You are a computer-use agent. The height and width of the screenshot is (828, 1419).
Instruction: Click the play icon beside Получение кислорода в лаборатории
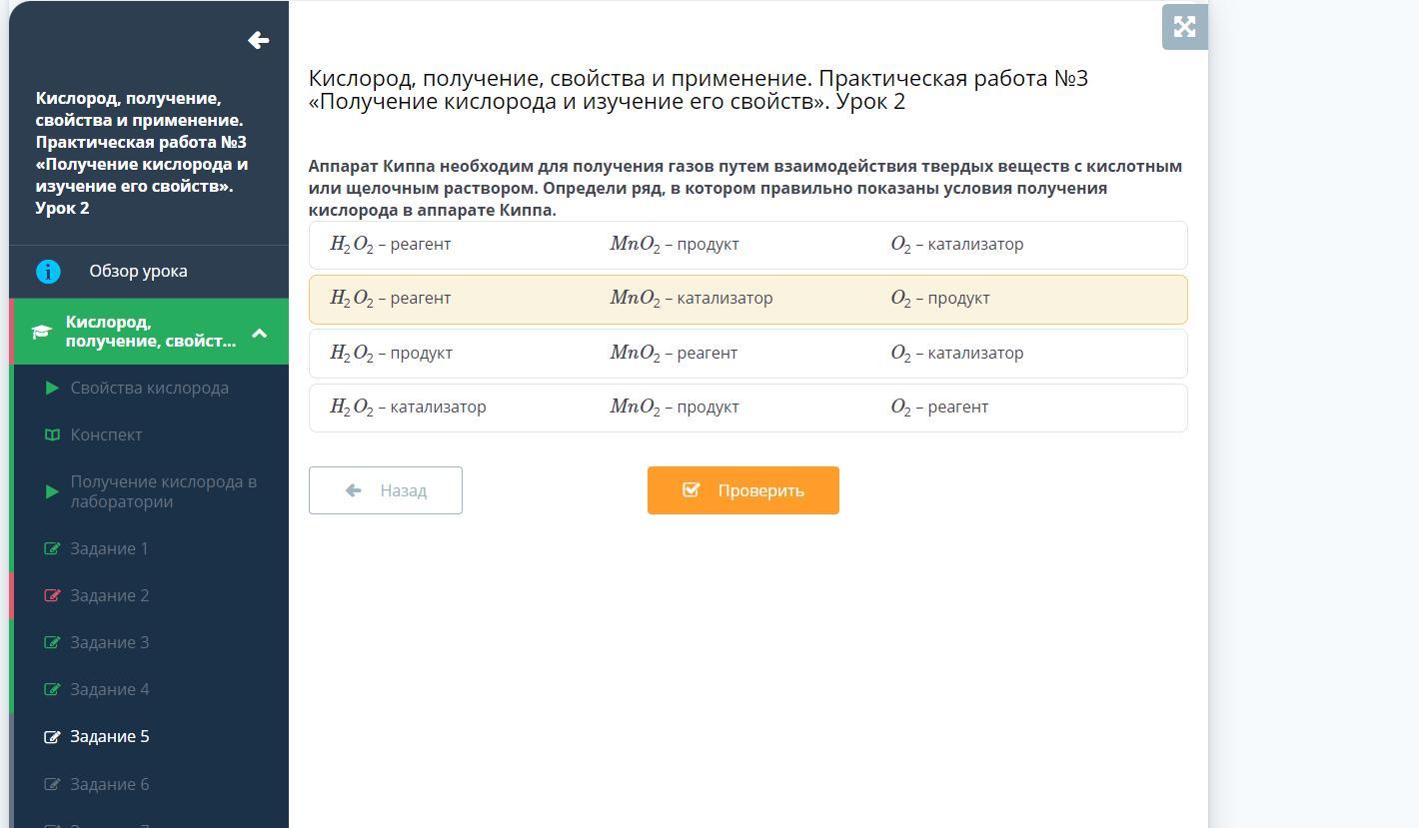tap(52, 491)
